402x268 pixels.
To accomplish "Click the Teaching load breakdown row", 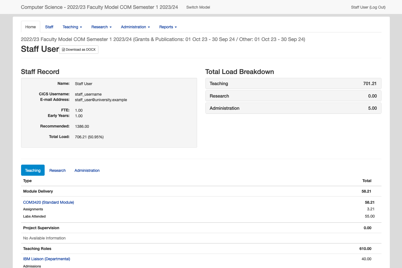I will [293, 83].
